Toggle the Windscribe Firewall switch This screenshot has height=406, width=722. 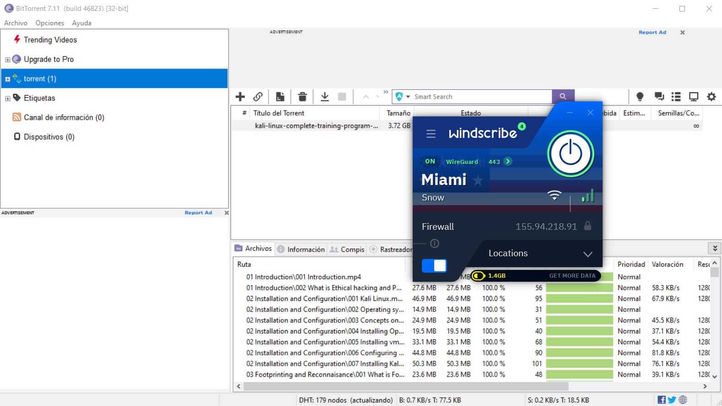(434, 265)
